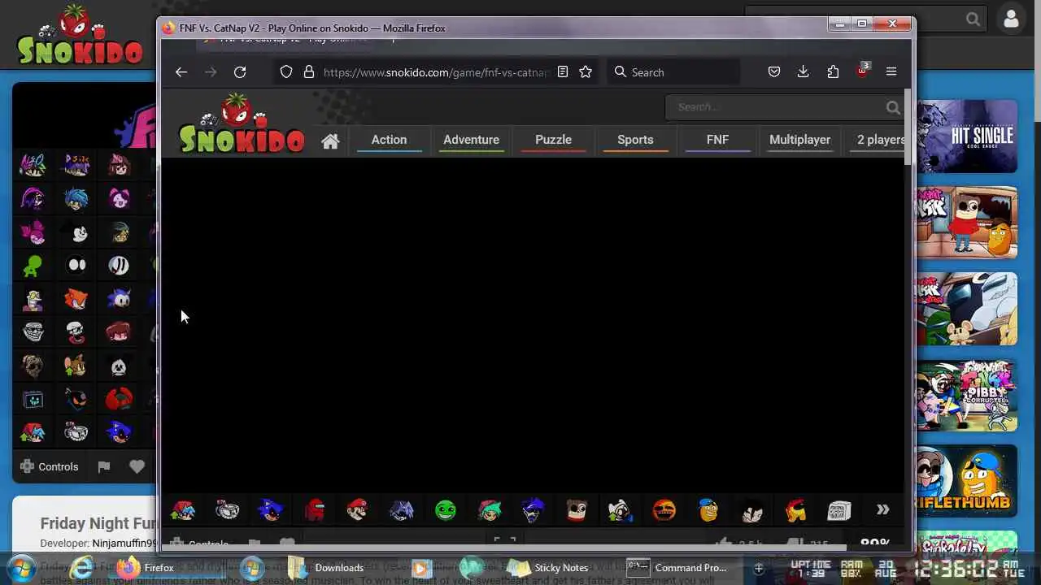Click the Sonic.exe icon in bottom game strip
Image resolution: width=1041 pixels, height=585 pixels.
270,510
